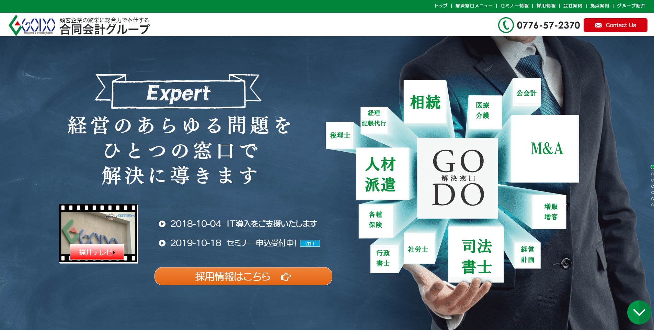Viewport: 654px width, 330px height.
Task: Click the envelope icon inside Contact Us
Action: [x=599, y=25]
